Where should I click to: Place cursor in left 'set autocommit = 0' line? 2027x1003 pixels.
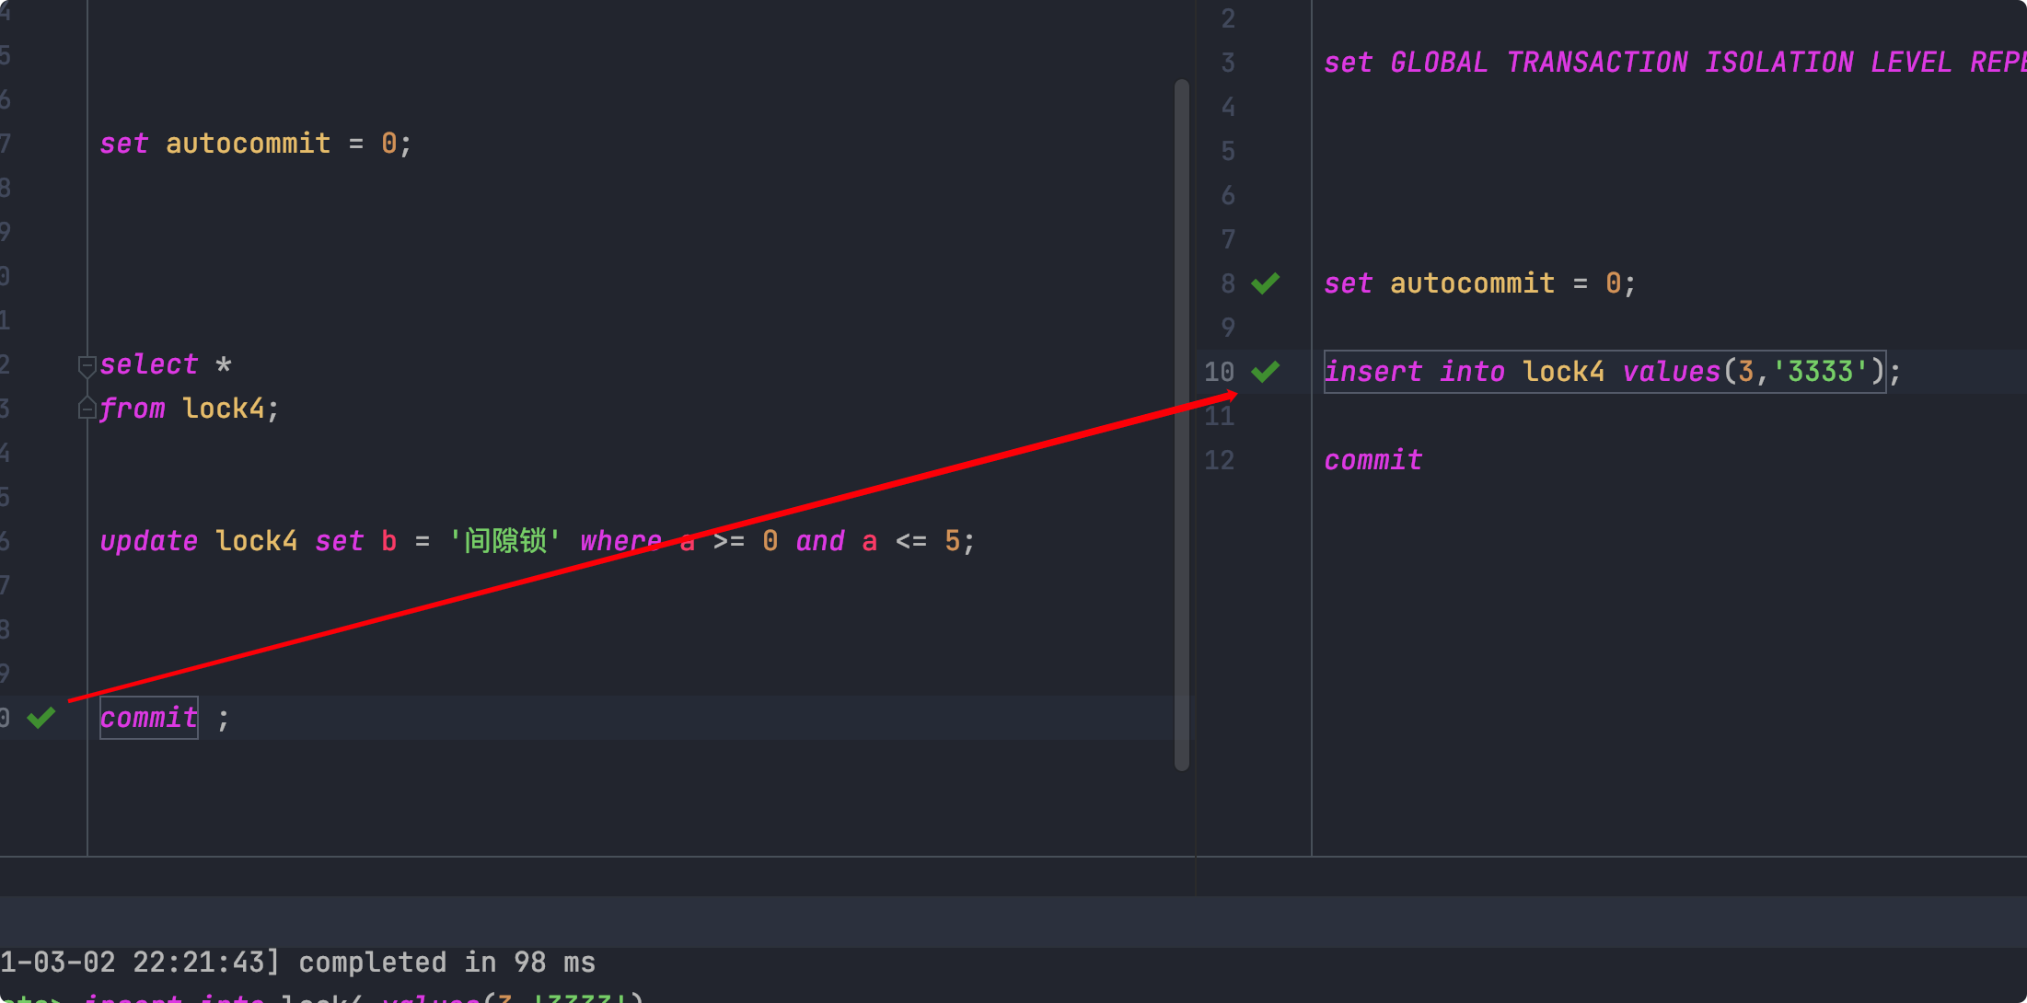pyautogui.click(x=255, y=144)
